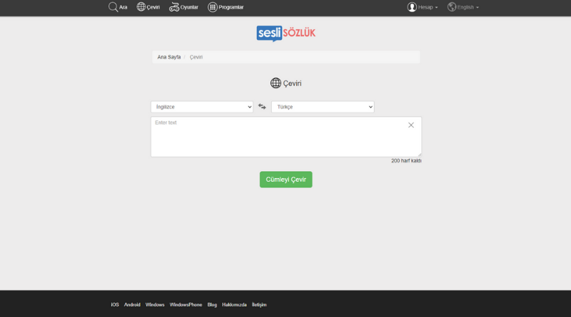Open the Çeviri menu item label

(x=153, y=7)
